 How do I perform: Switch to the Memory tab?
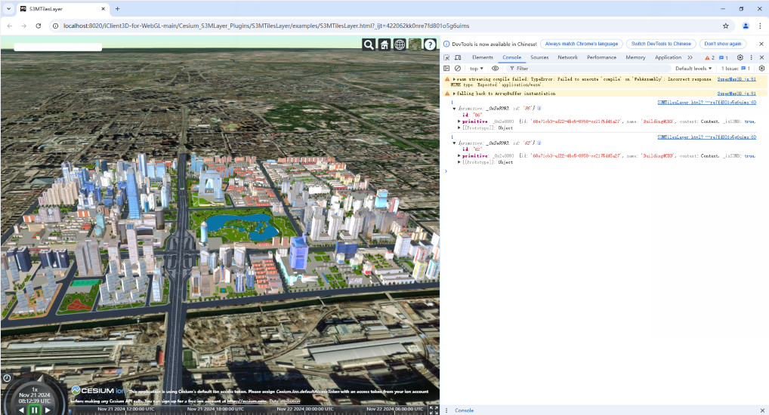tap(635, 57)
